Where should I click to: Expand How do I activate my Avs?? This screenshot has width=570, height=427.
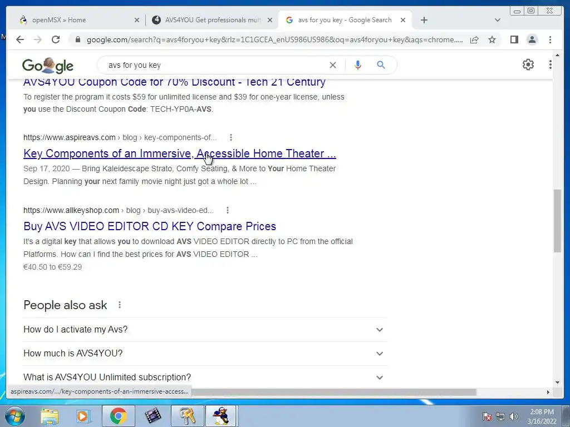point(205,330)
